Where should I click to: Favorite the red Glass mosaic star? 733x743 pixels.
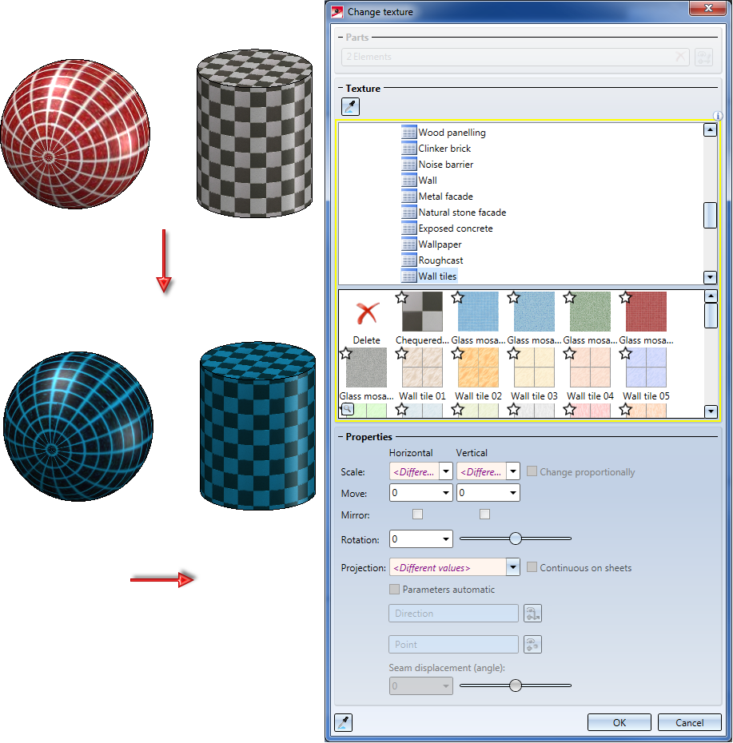click(x=625, y=297)
